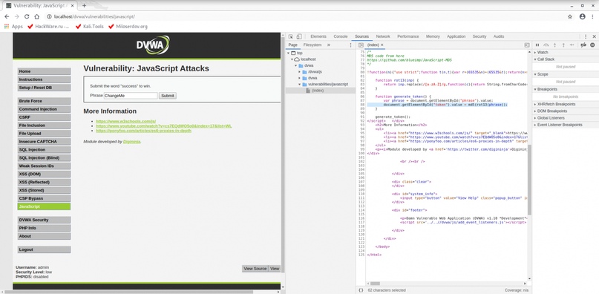Click the Step debugger button

572,45
